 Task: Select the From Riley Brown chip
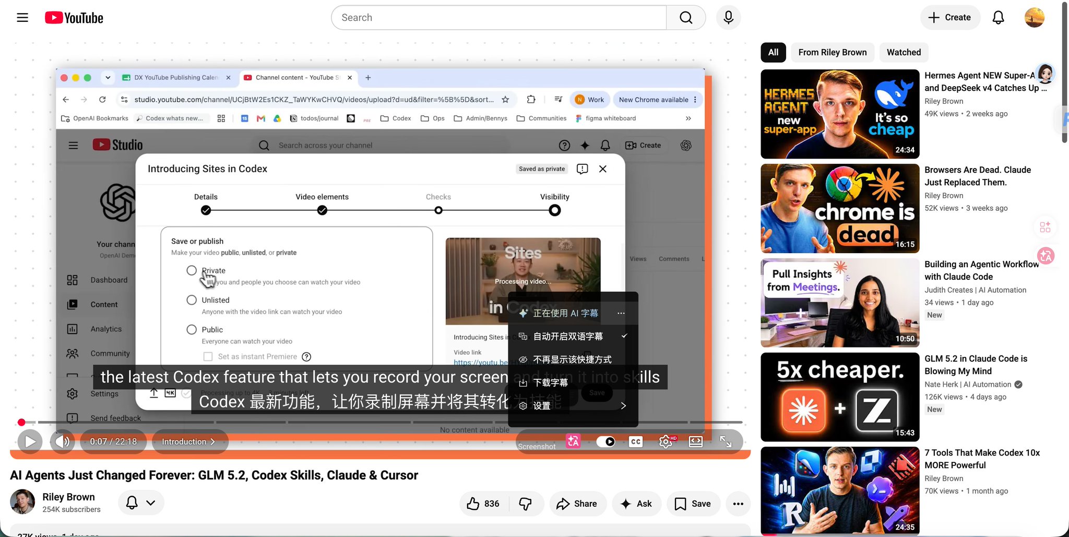(x=833, y=52)
